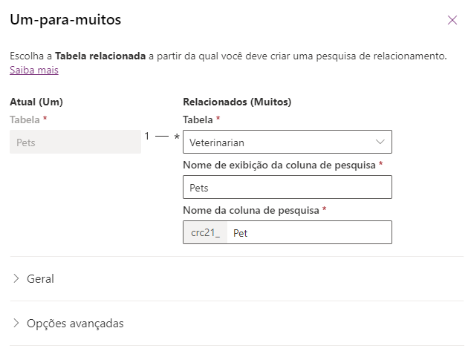Close the Um-para-muitos panel

click(452, 20)
